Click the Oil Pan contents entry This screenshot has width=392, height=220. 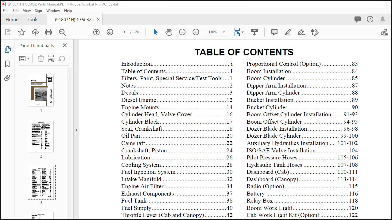(x=177, y=136)
